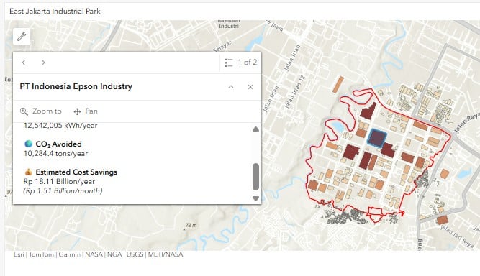Click the '1 of 2' feature counter

pos(248,63)
